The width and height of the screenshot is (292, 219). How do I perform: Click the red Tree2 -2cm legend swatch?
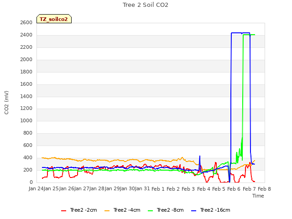point(64,211)
